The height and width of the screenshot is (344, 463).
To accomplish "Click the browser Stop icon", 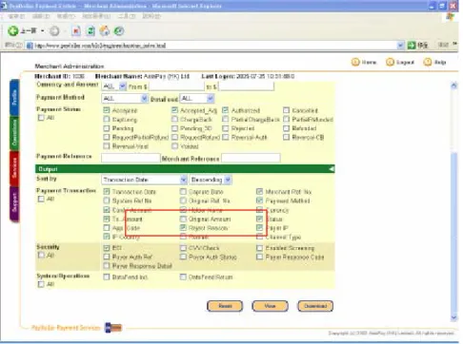I will (76, 31).
